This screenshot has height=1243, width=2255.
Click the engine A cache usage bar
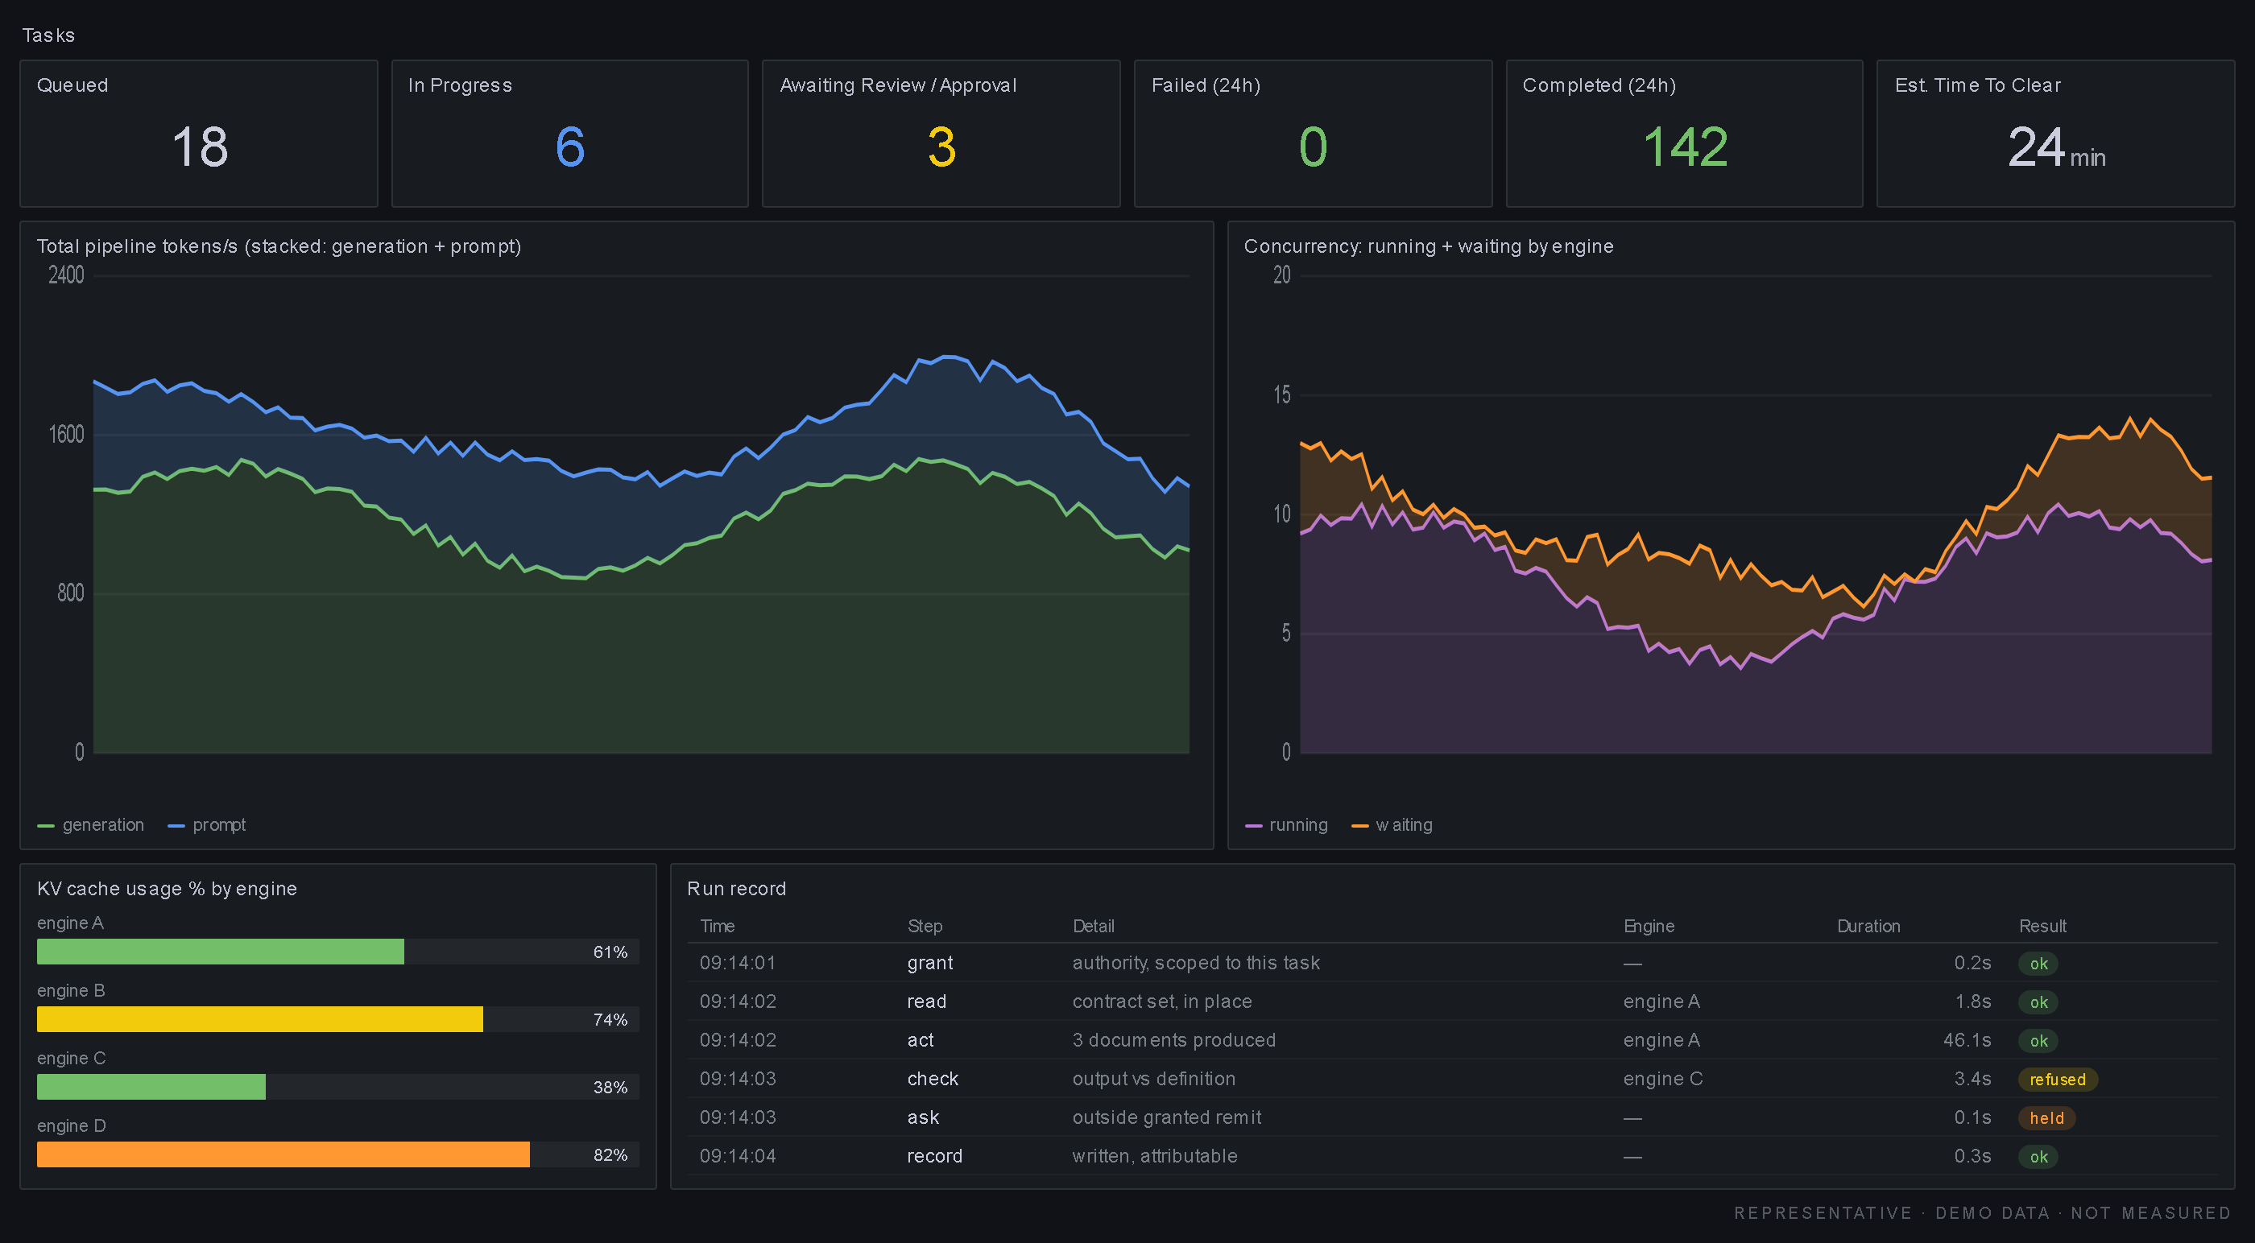coord(338,952)
